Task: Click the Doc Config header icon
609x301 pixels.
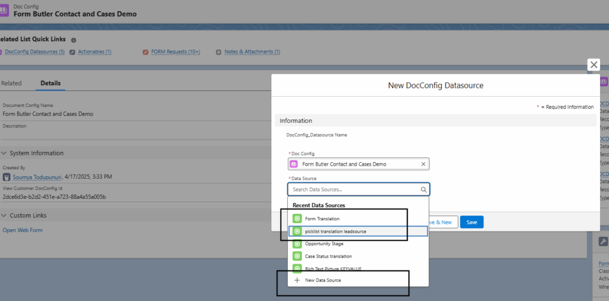Action: coord(4,11)
